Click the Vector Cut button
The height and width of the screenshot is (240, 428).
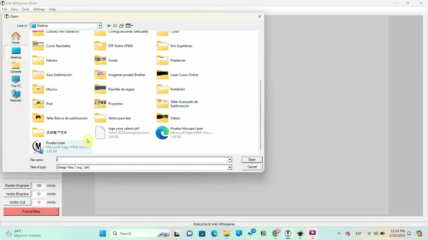[17, 202]
